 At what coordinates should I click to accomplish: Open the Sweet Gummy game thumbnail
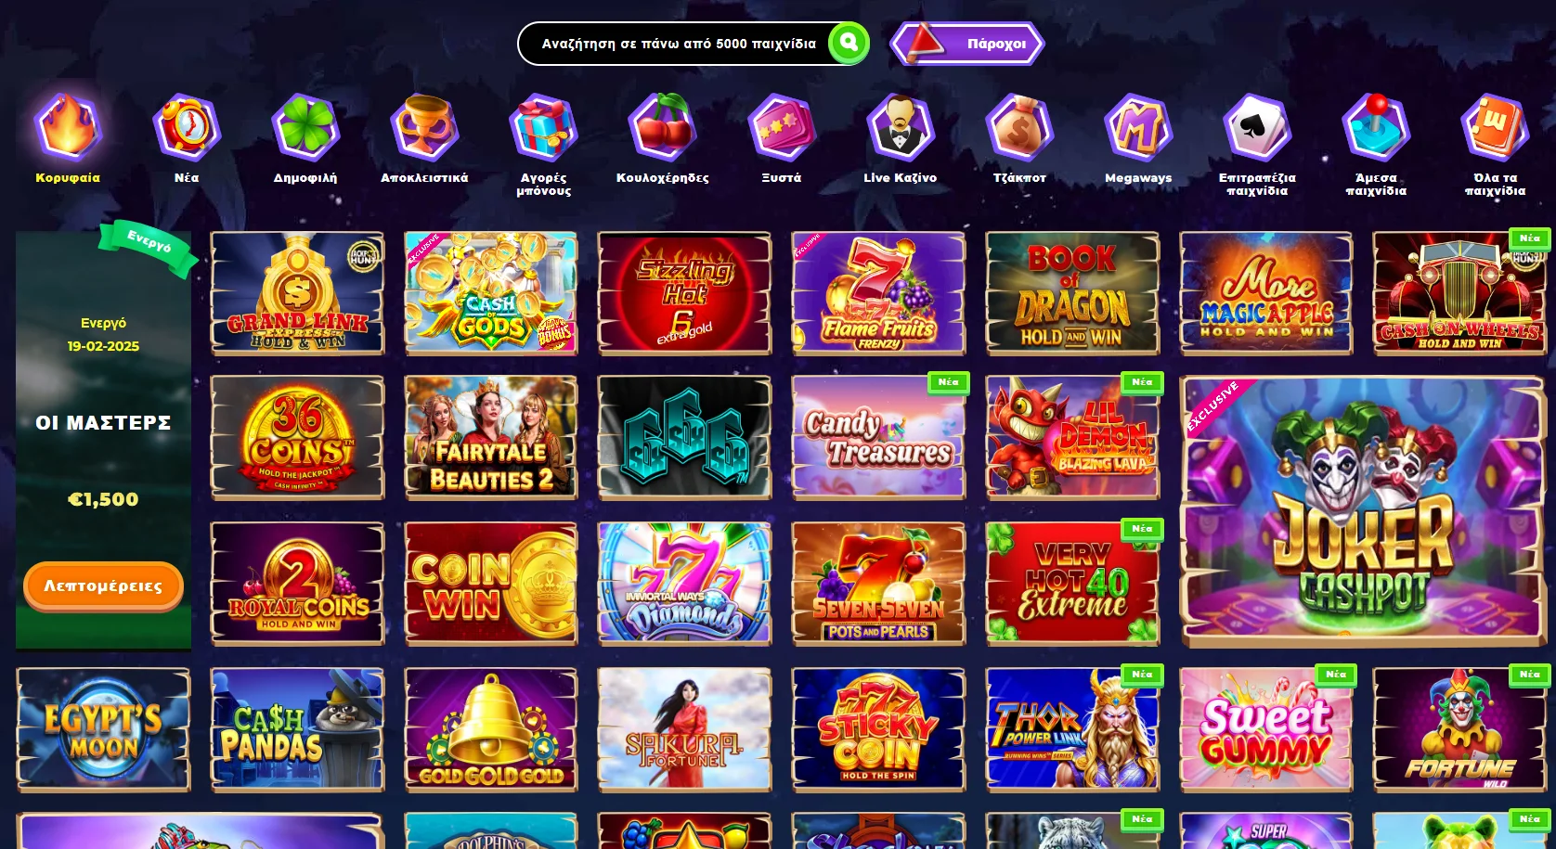(1266, 729)
